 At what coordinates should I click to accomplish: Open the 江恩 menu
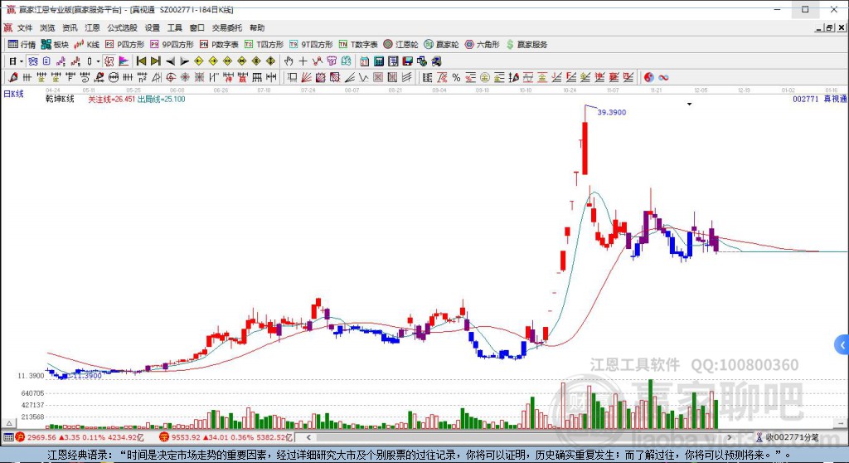[x=93, y=27]
